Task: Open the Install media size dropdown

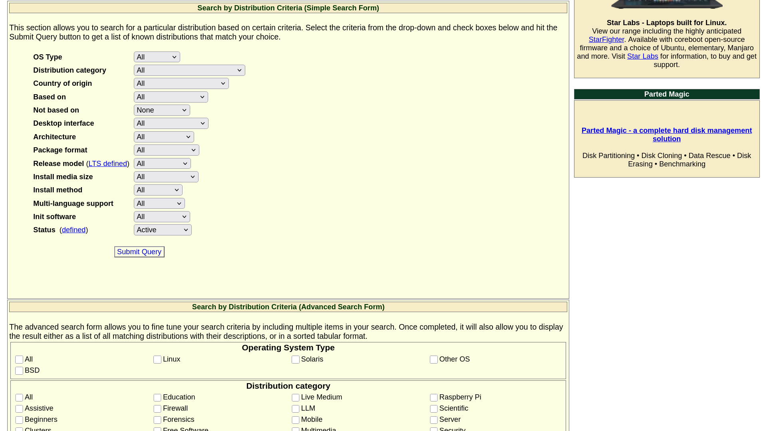Action: pyautogui.click(x=166, y=176)
